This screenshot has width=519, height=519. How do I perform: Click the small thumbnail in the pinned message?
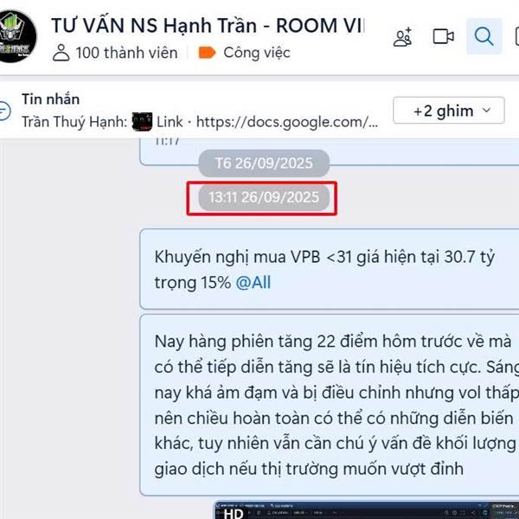142,121
